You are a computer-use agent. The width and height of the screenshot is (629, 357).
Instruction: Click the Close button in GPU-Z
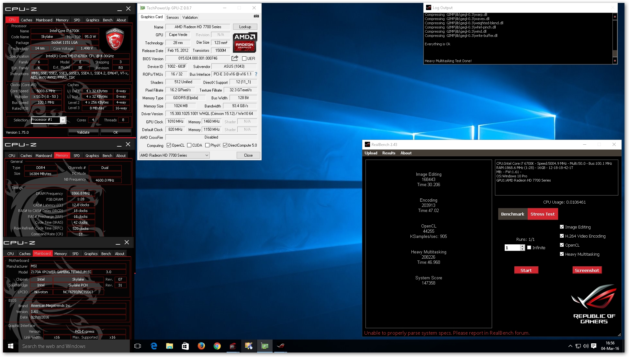pos(248,155)
